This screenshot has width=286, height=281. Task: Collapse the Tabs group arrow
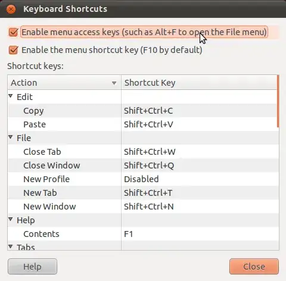[11, 246]
